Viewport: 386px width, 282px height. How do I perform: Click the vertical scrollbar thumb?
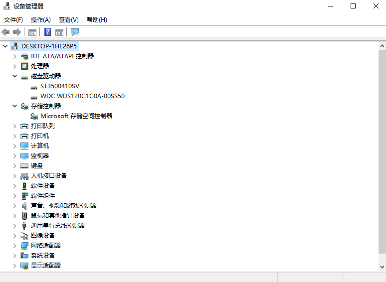(382, 151)
